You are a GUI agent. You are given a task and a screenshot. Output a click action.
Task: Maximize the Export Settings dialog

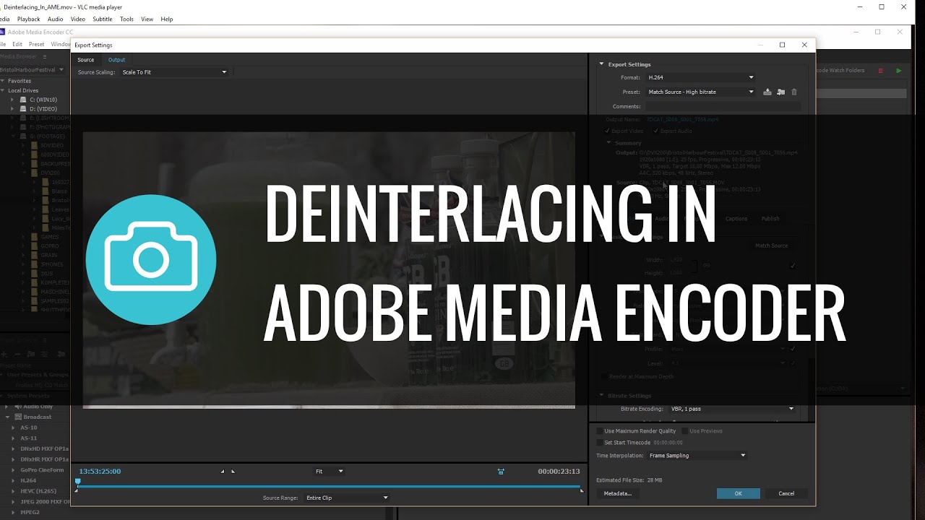pyautogui.click(x=782, y=45)
